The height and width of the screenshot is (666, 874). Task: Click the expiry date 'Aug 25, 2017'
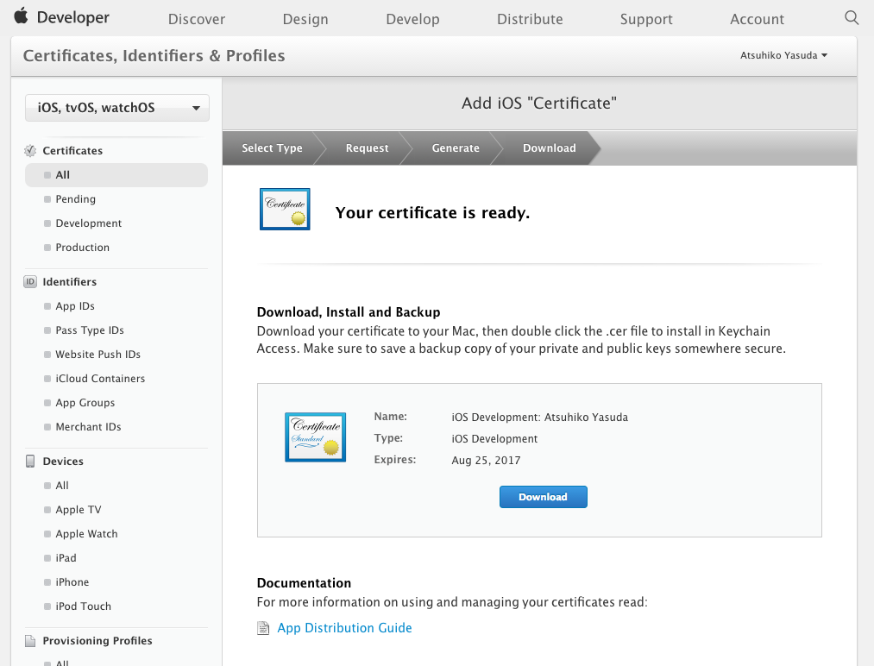pyautogui.click(x=486, y=461)
